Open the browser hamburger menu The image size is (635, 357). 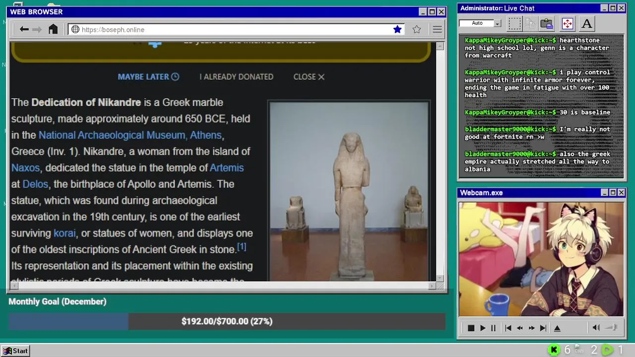tap(437, 29)
